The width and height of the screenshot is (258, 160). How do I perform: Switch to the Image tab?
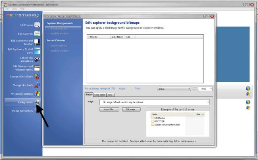pyautogui.click(x=89, y=95)
